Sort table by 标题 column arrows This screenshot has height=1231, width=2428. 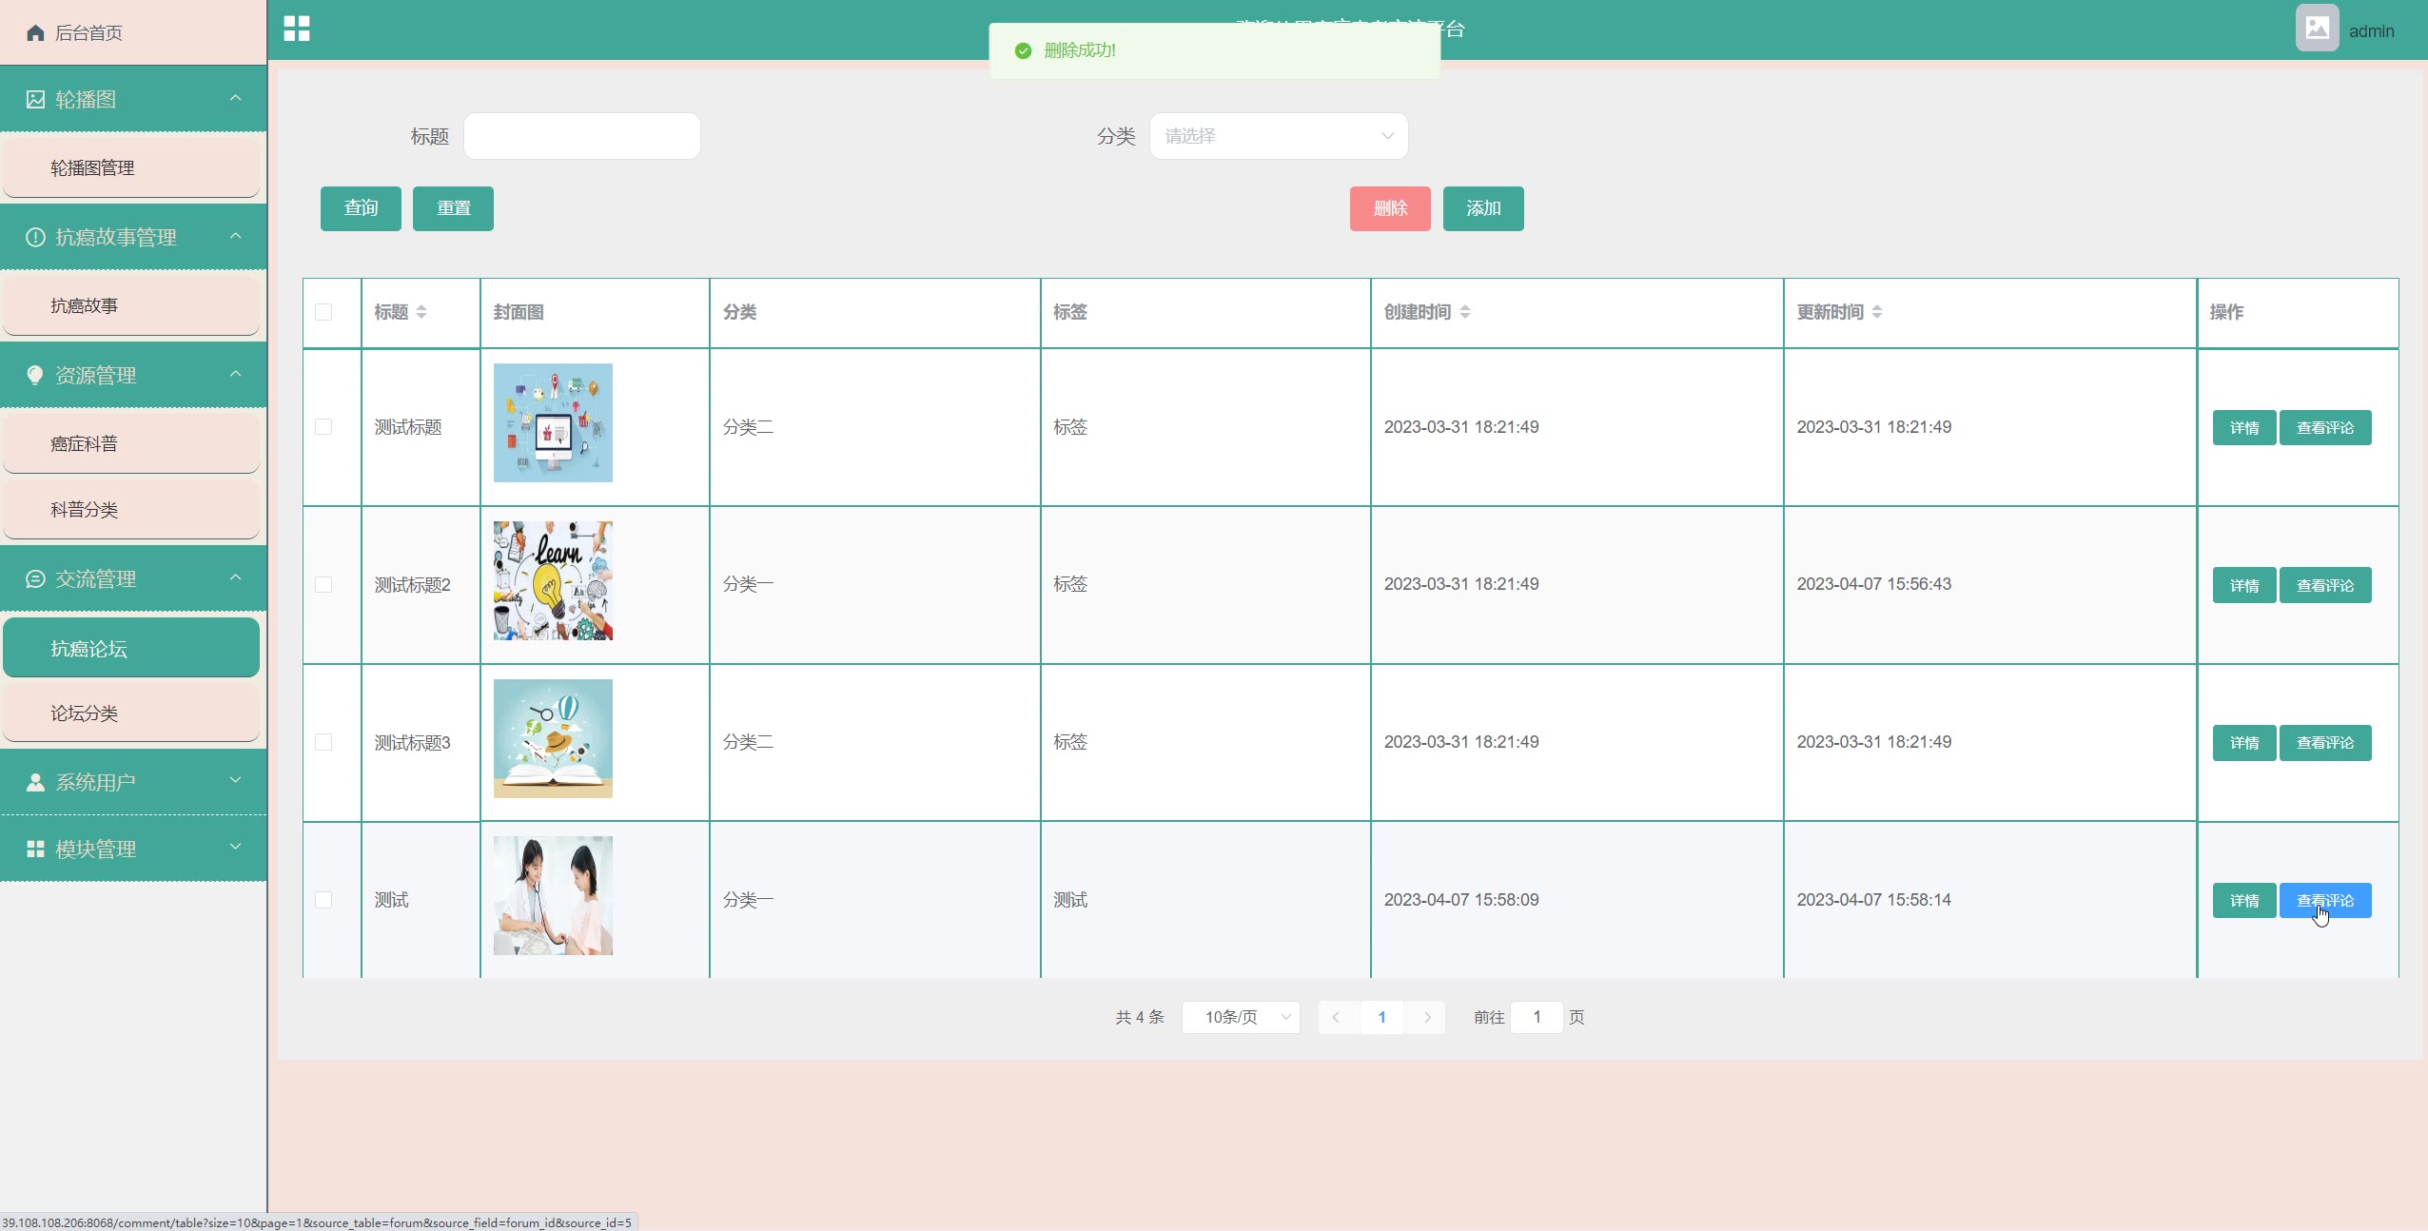point(421,312)
